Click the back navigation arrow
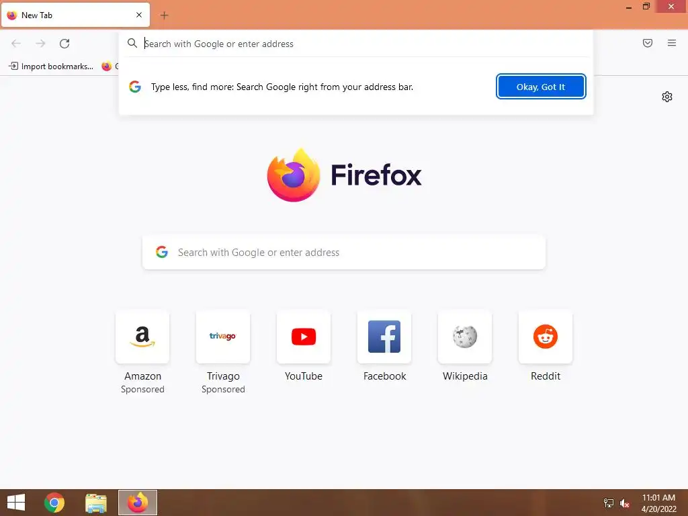 (16, 44)
